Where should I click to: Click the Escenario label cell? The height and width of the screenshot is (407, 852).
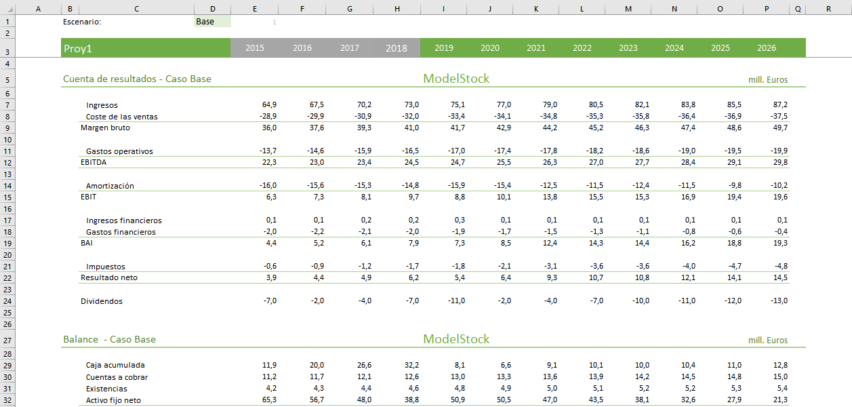(x=81, y=22)
